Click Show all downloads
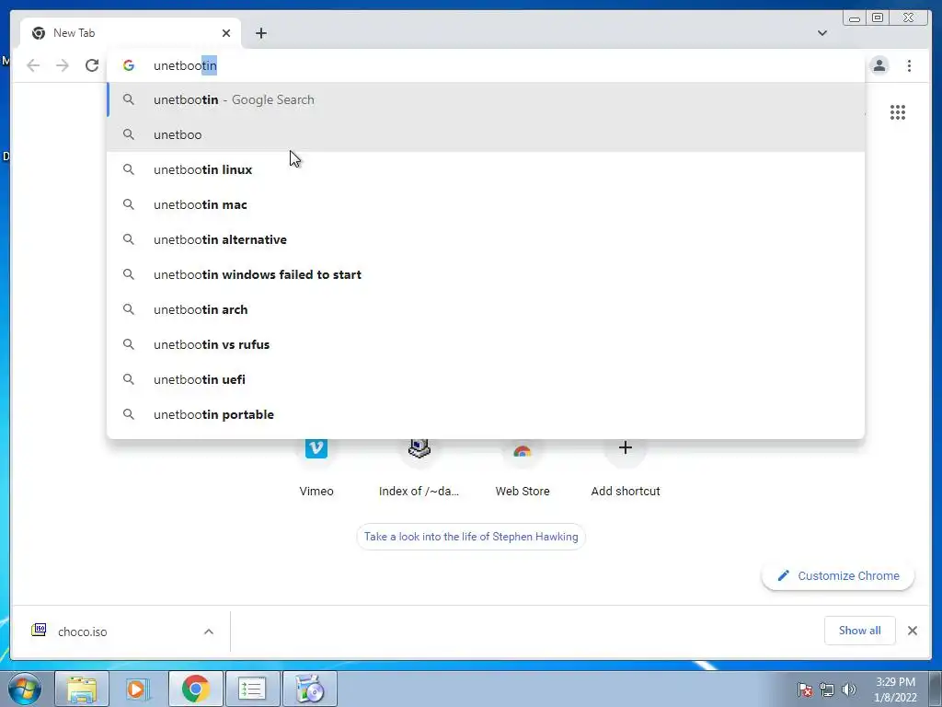The width and height of the screenshot is (942, 707). (860, 630)
